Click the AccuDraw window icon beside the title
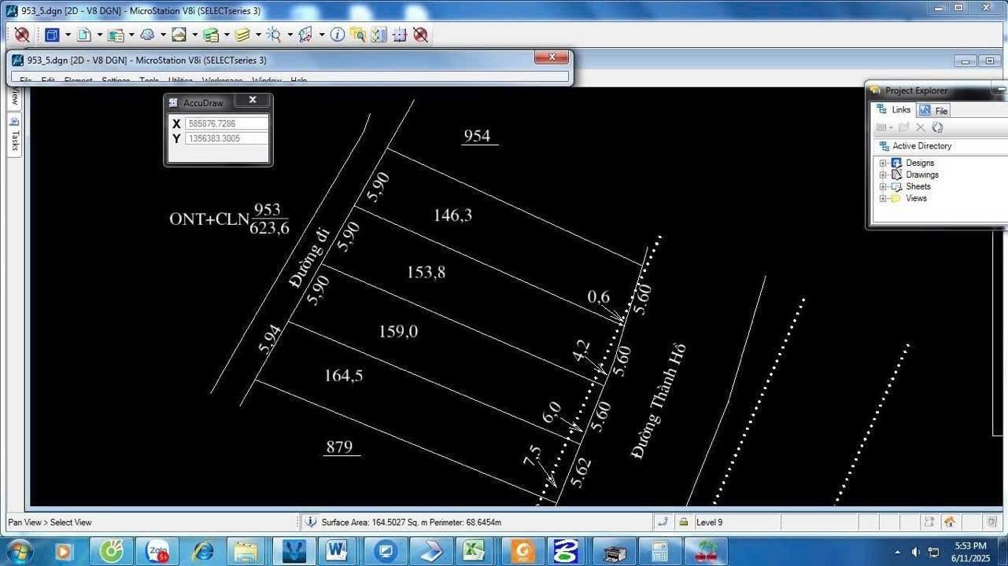 (x=174, y=103)
